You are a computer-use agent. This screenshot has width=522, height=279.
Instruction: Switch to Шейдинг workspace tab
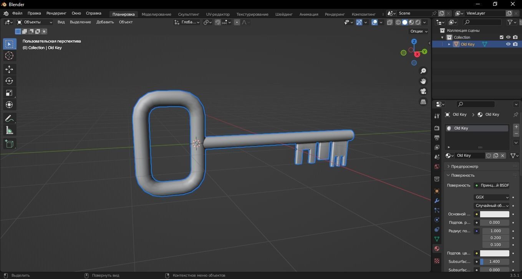pyautogui.click(x=284, y=14)
